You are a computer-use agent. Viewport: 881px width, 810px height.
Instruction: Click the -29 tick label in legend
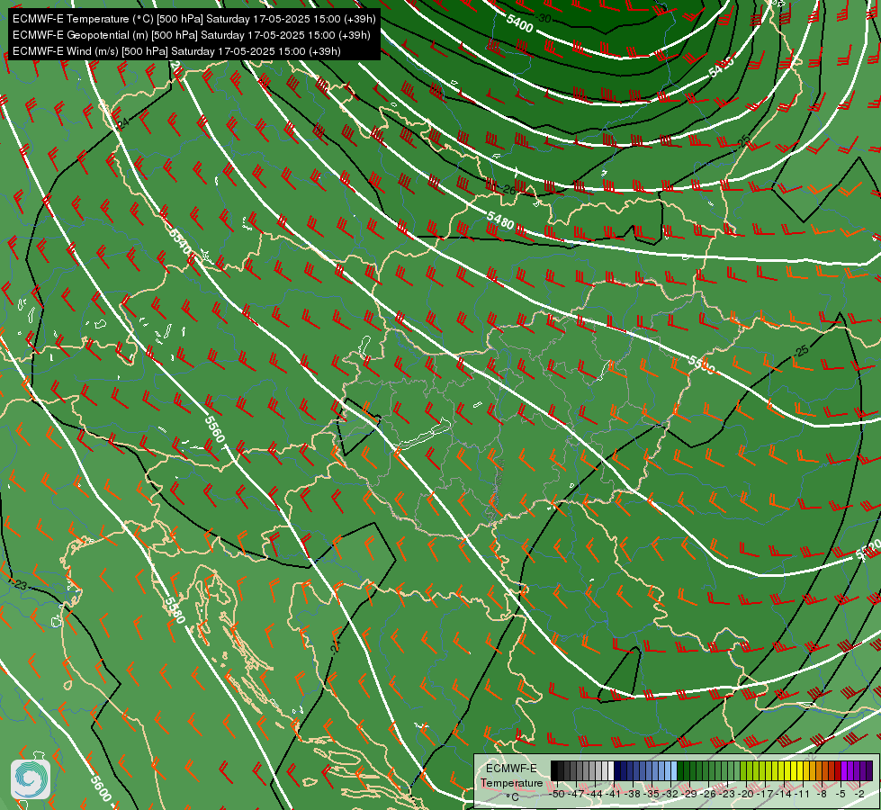click(x=689, y=794)
